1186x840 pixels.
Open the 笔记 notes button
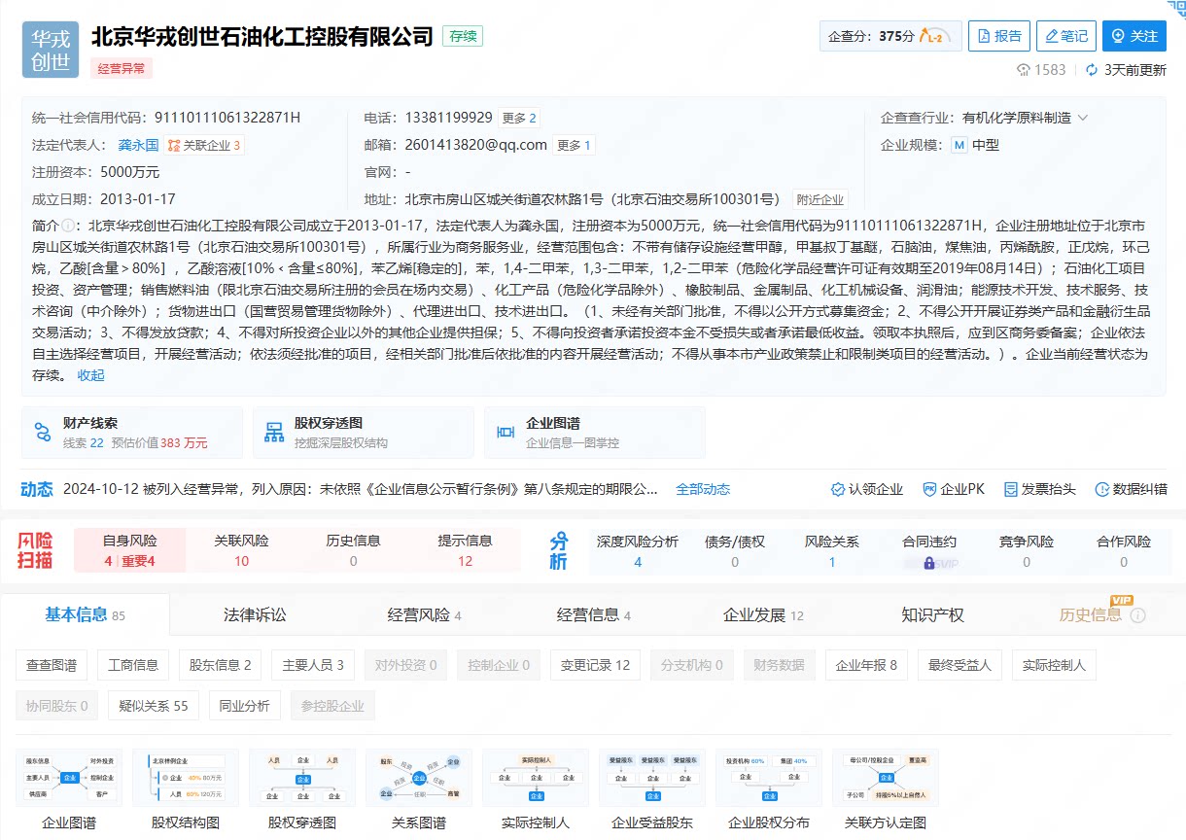point(1065,36)
